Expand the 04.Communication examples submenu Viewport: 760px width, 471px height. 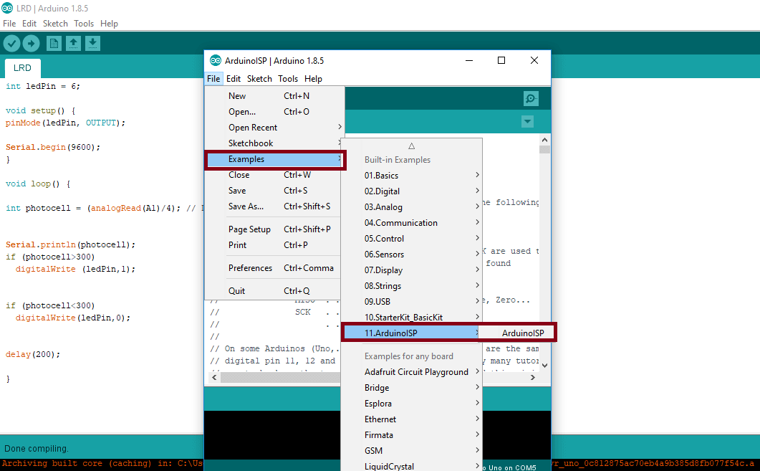click(x=411, y=223)
